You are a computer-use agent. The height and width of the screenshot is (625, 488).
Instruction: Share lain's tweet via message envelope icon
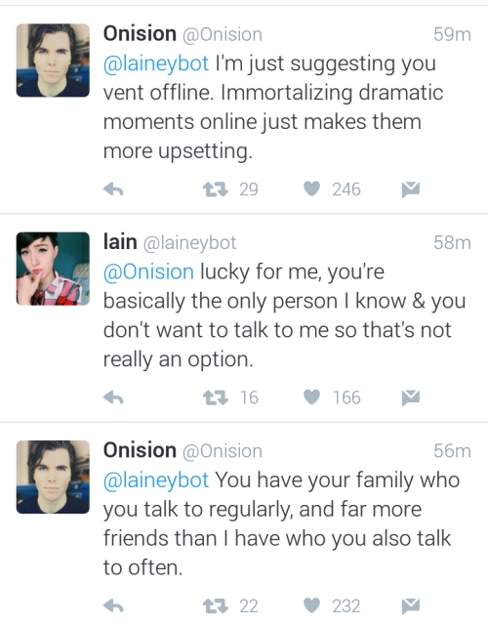tap(411, 397)
